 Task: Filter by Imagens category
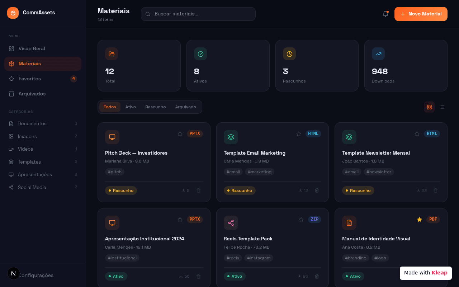pos(43,136)
